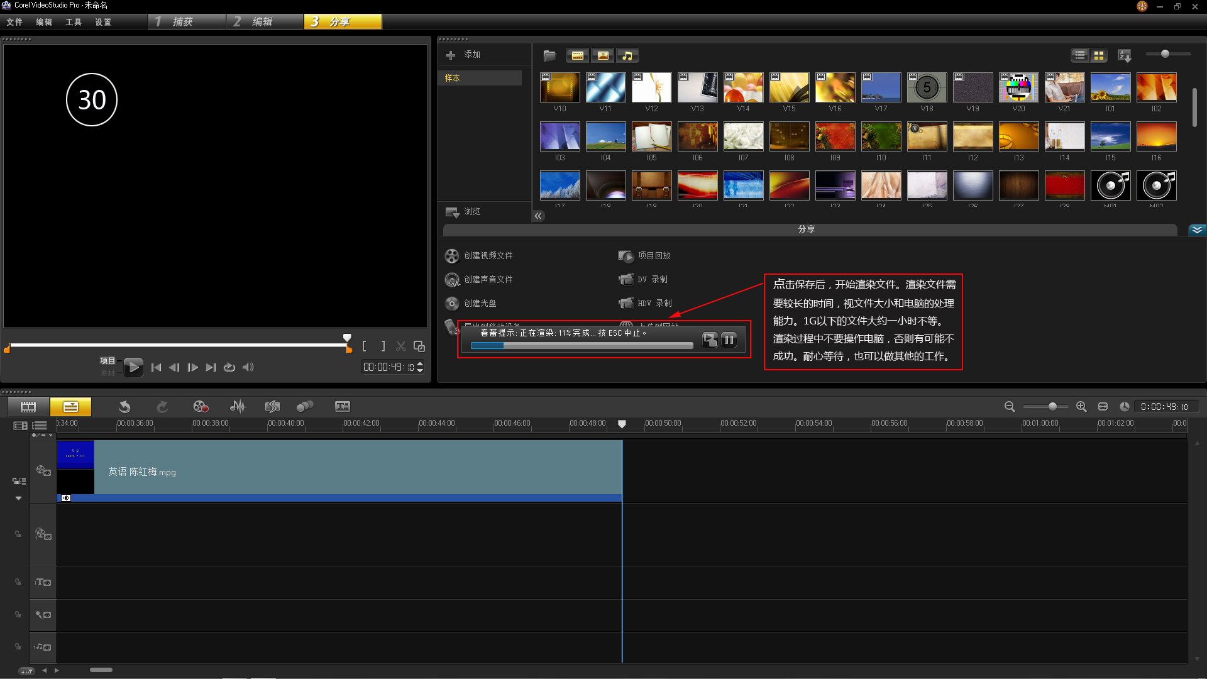
Task: Open the Record/Capture option icon
Action: (201, 407)
